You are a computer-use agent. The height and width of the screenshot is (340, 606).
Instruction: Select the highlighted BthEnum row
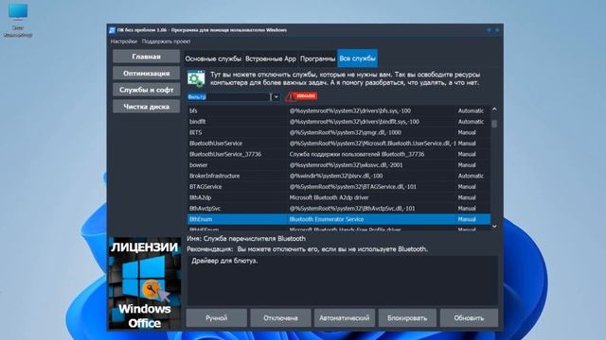[339, 219]
